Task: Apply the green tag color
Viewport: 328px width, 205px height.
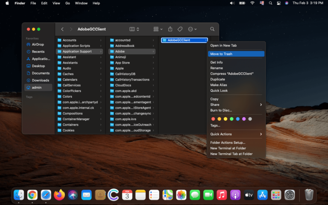Action: [231, 119]
